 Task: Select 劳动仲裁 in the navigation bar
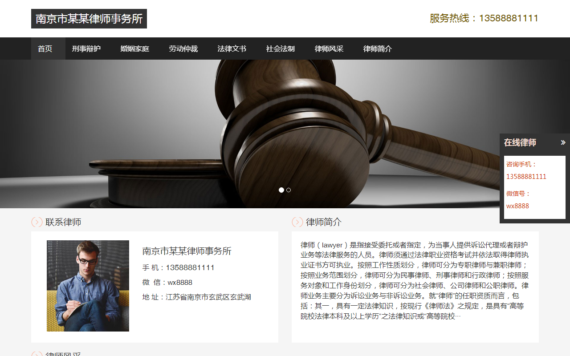(x=183, y=49)
